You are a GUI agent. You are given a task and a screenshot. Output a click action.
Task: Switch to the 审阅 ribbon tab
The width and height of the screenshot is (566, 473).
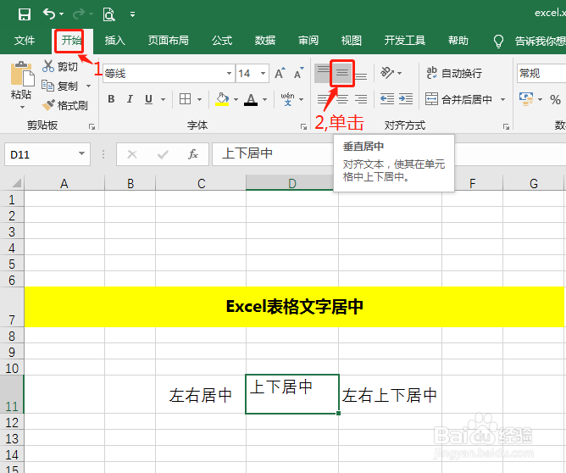308,41
